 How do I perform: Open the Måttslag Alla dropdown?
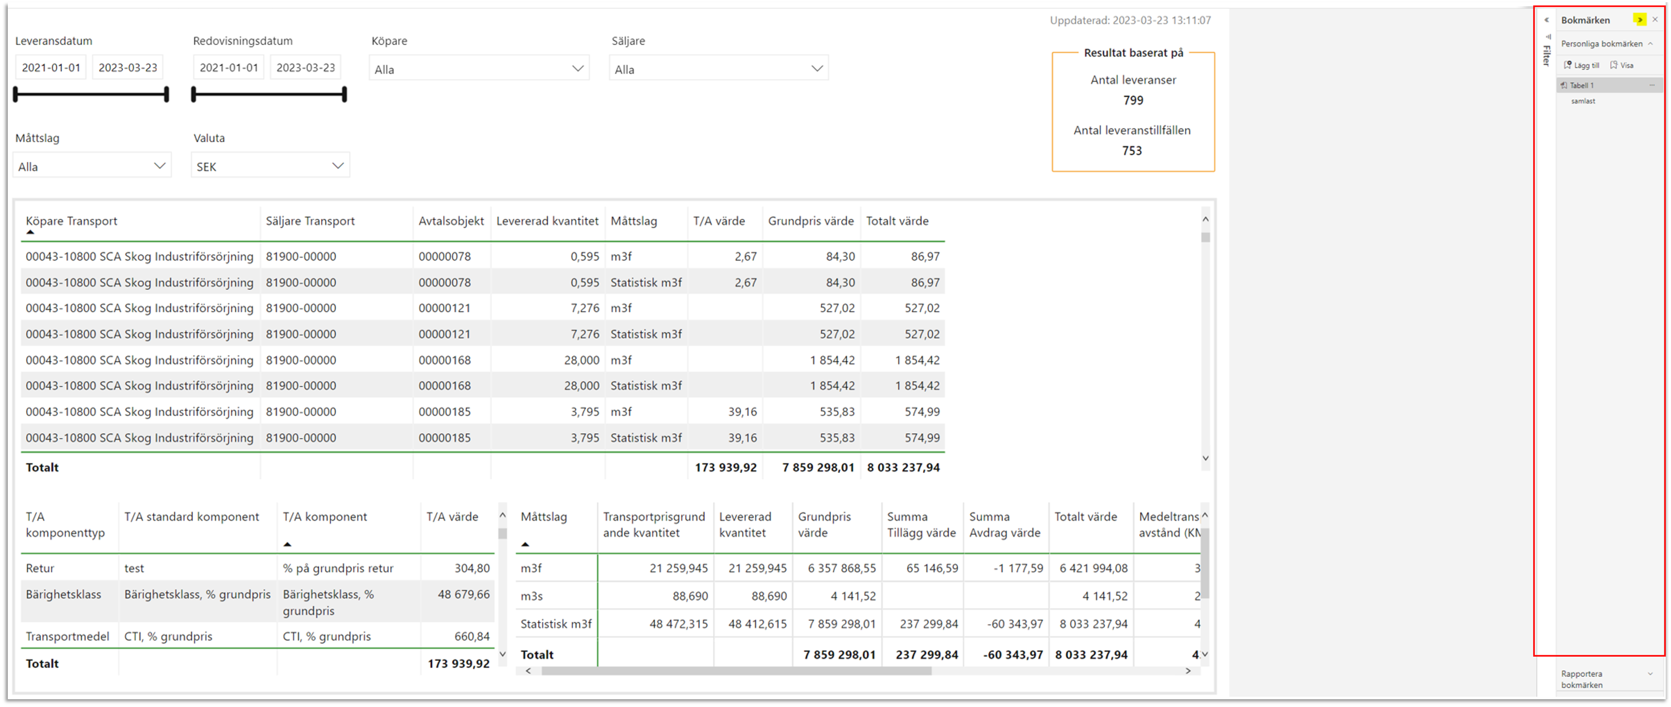(x=159, y=166)
